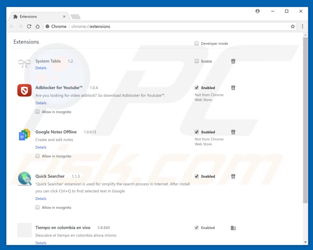Go to the home page icon
This screenshot has width=313, height=250.
pyautogui.click(x=38, y=27)
